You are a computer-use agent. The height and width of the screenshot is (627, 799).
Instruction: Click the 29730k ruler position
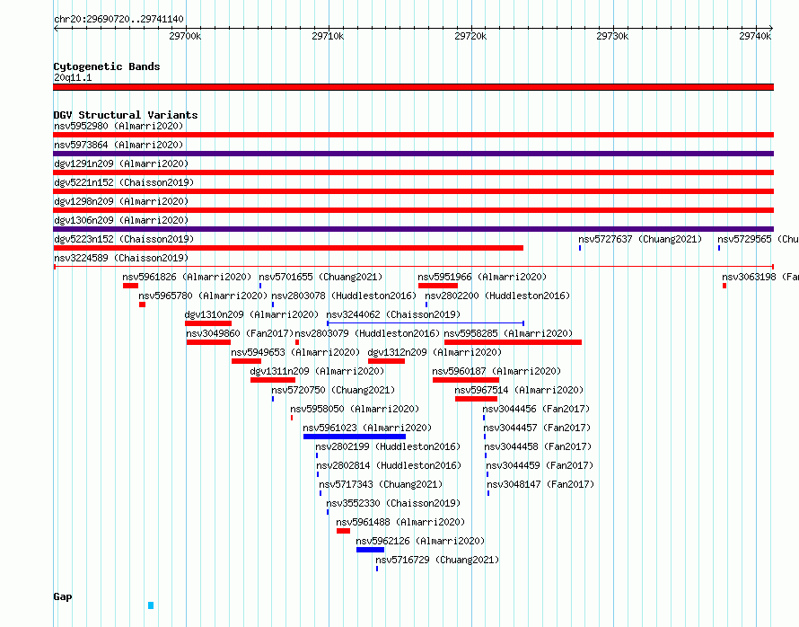tap(612, 36)
